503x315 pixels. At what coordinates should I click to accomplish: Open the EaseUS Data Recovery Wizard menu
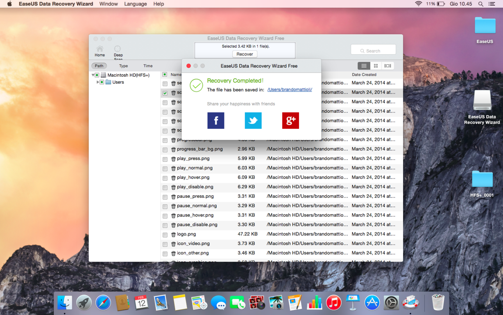(x=56, y=4)
